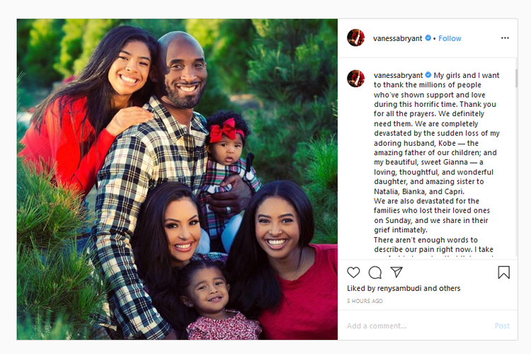Like the post with the heart icon
Screen dimensions: 531x354
coord(353,273)
